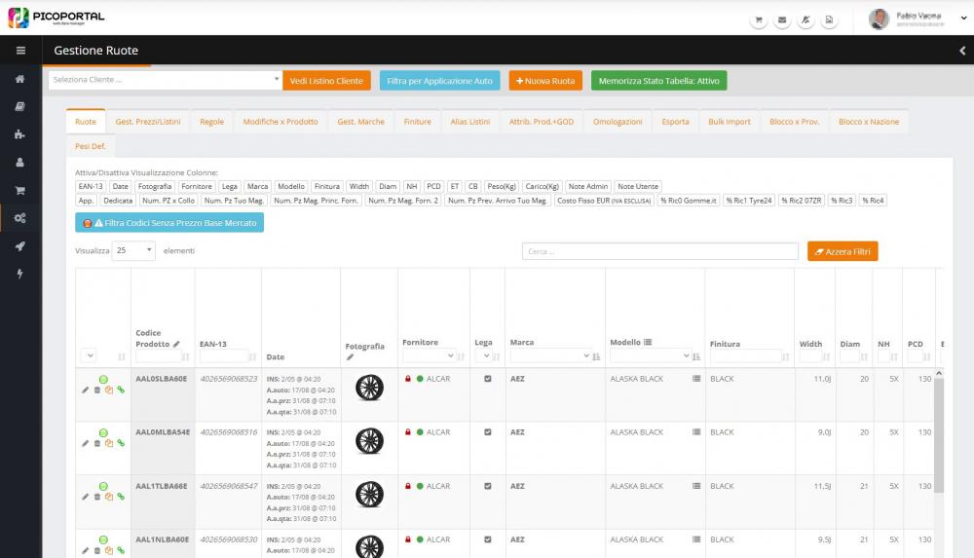Open the user icon in the sidebar
Viewport: 974px width, 558px height.
pos(19,163)
